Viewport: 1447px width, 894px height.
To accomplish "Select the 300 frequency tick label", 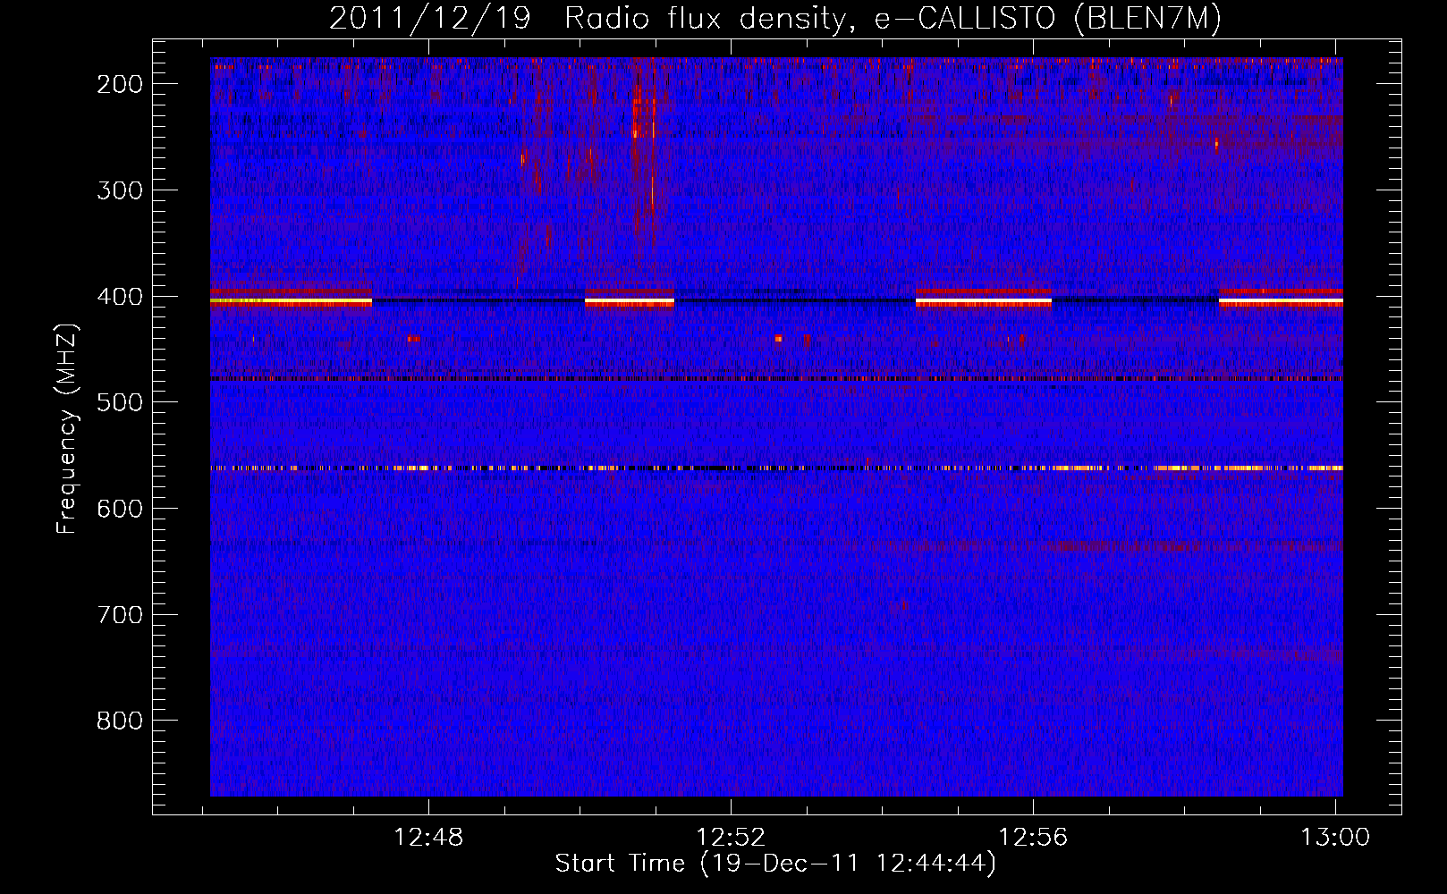I will click(x=119, y=190).
